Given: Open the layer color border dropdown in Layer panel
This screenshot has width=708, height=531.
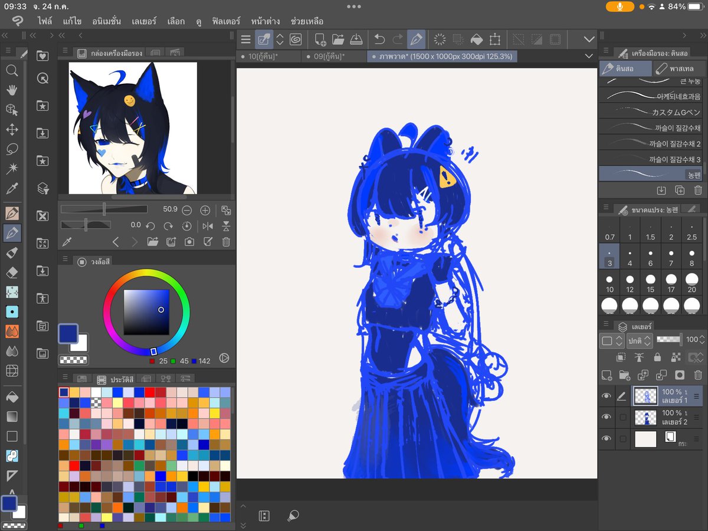Looking at the screenshot, I should pyautogui.click(x=612, y=340).
